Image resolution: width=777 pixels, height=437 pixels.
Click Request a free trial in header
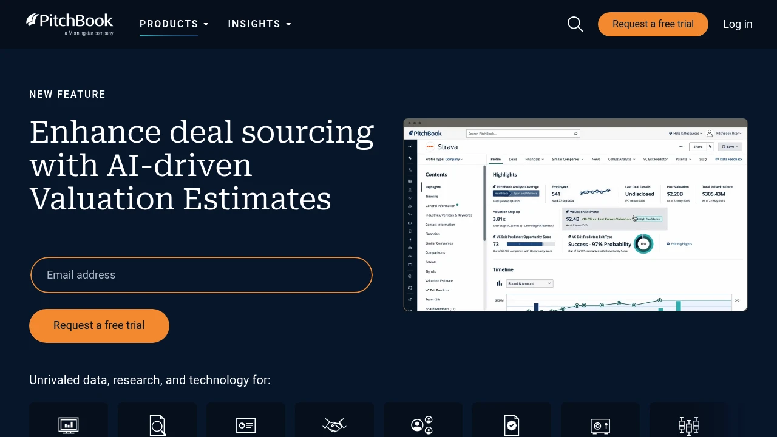pos(653,24)
